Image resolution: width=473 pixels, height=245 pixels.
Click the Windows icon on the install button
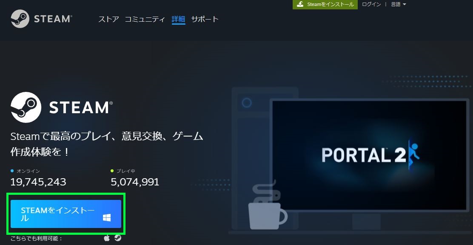click(107, 217)
